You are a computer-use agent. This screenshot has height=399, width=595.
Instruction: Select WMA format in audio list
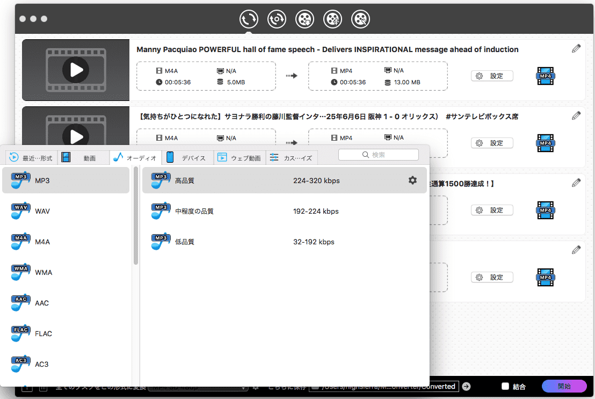[x=66, y=273]
